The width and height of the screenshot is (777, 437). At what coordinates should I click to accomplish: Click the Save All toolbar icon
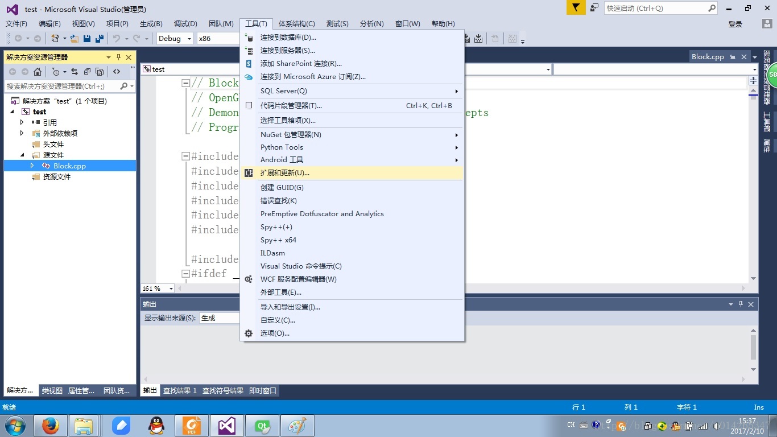coord(100,39)
